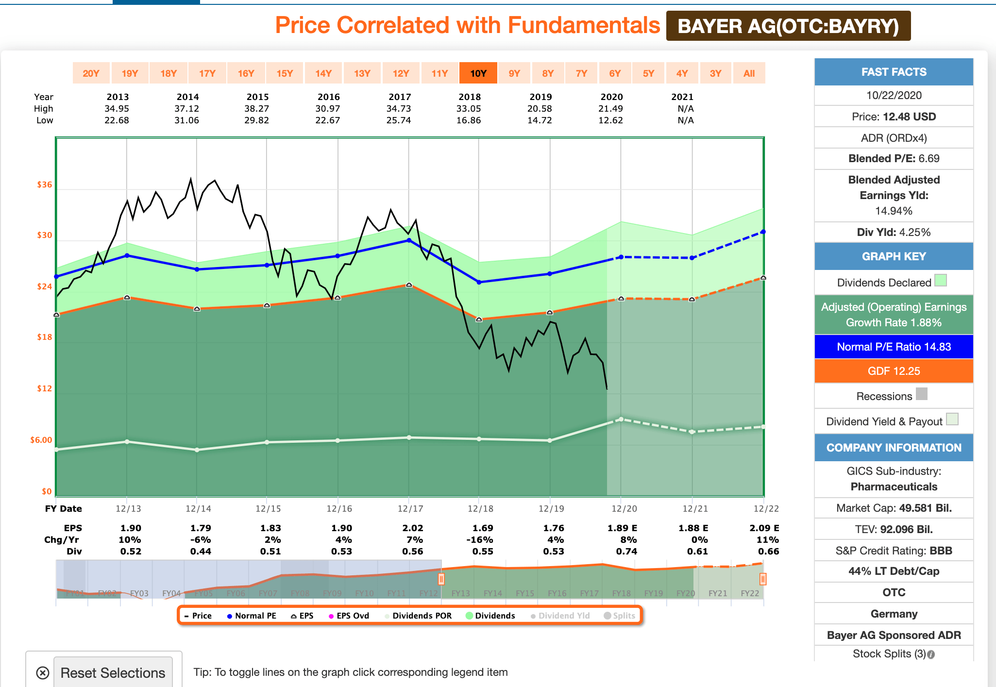Click the Dividend Yld legend dot icon
This screenshot has height=687, width=996.
tap(532, 616)
